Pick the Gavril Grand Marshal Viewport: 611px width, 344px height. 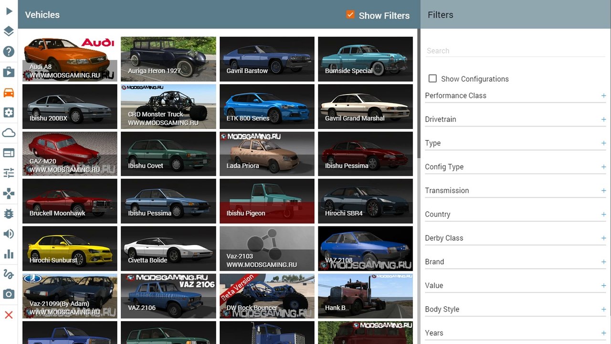(365, 107)
